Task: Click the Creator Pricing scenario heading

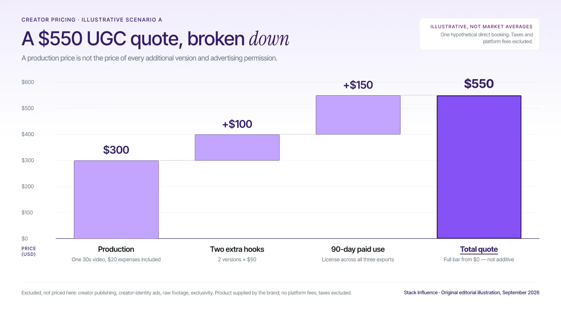Action: pyautogui.click(x=92, y=20)
